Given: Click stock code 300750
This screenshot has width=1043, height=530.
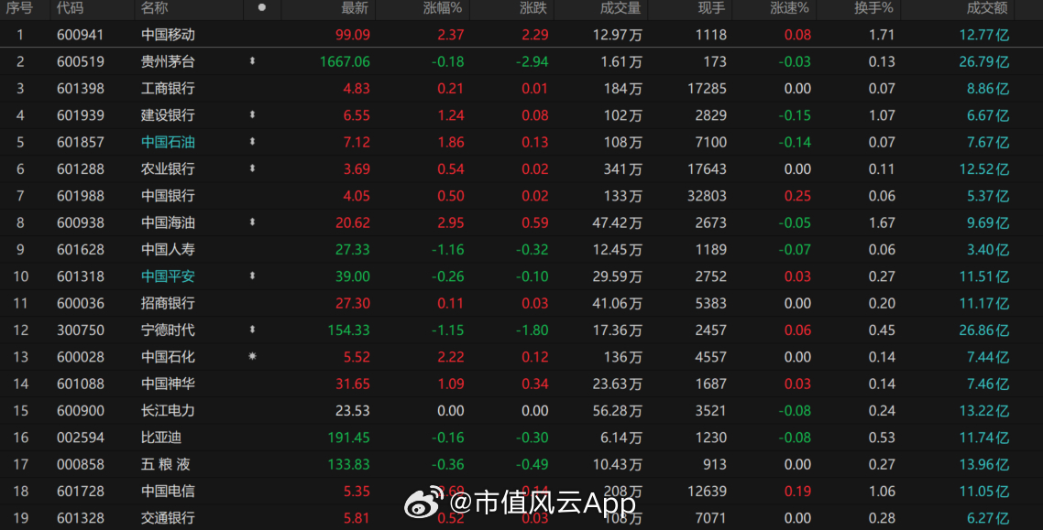Looking at the screenshot, I should click(81, 330).
